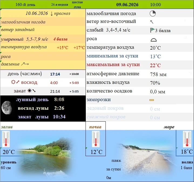Click the '+5:03' sunrise offset
194x182 pixels.
click(74, 83)
